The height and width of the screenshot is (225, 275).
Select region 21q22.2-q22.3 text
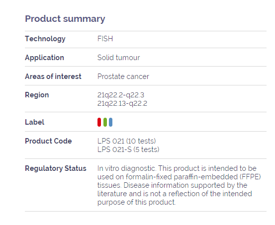tap(121, 95)
